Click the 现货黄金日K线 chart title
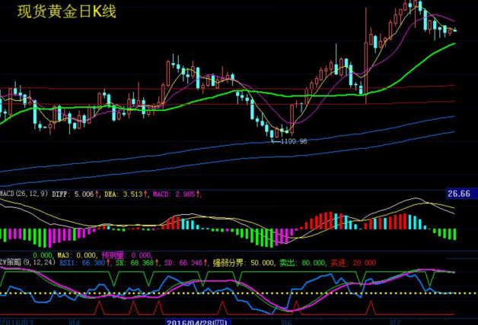 (66, 12)
